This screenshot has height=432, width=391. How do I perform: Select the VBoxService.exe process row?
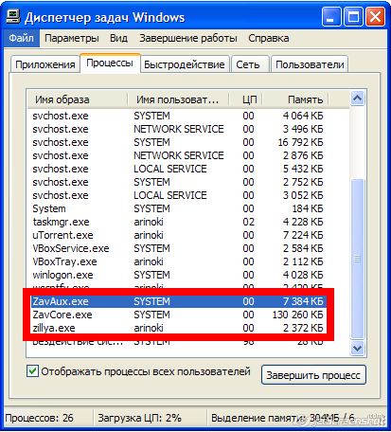pyautogui.click(x=178, y=248)
